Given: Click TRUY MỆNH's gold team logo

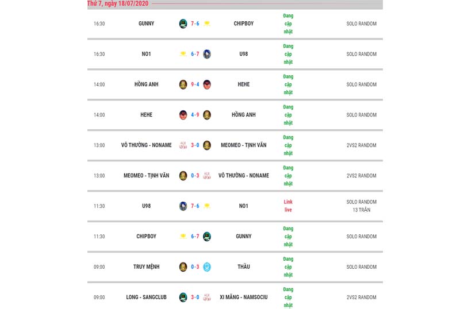Looking at the screenshot, I should (x=183, y=266).
